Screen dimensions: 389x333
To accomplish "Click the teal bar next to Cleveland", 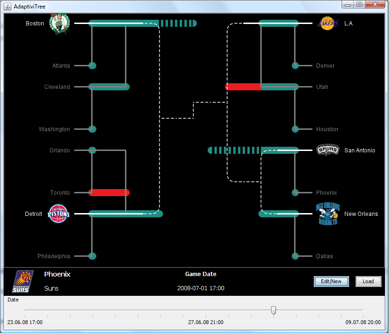I will point(109,87).
